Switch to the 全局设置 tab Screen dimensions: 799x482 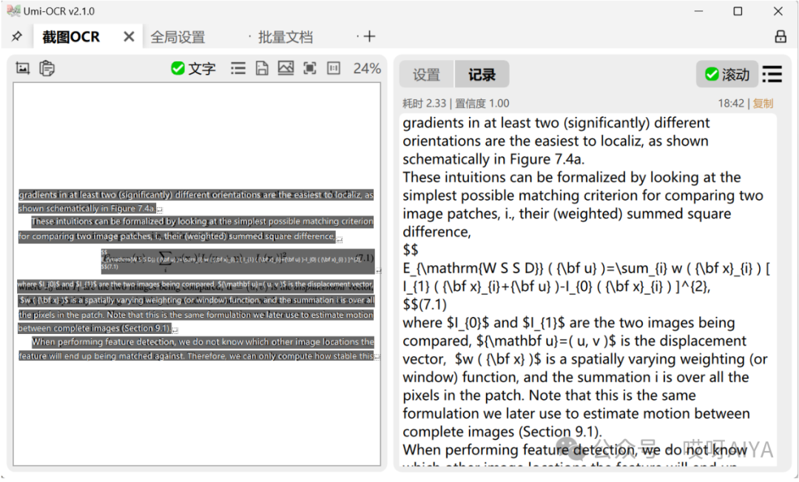178,37
